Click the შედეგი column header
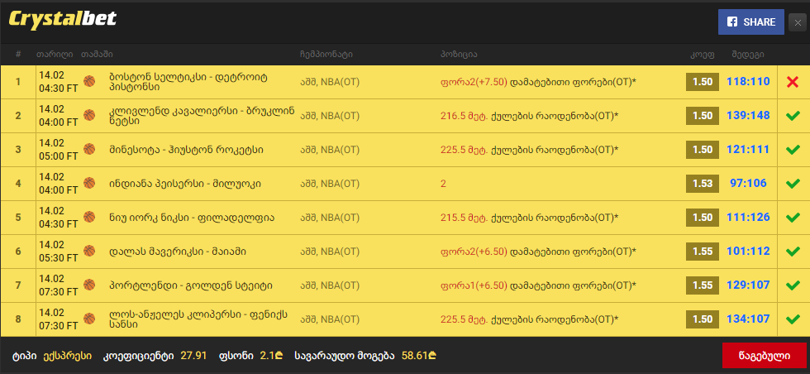The width and height of the screenshot is (810, 374). tap(748, 55)
